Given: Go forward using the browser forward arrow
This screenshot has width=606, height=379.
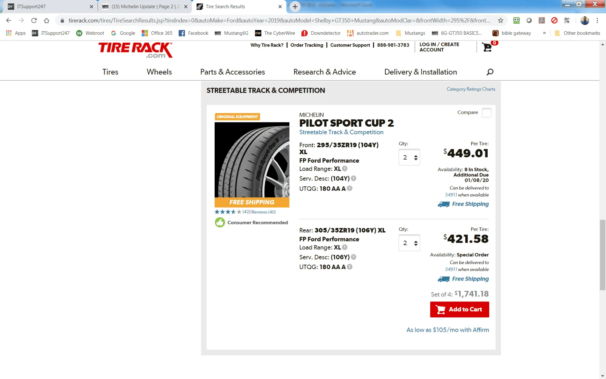Looking at the screenshot, I should pos(21,20).
